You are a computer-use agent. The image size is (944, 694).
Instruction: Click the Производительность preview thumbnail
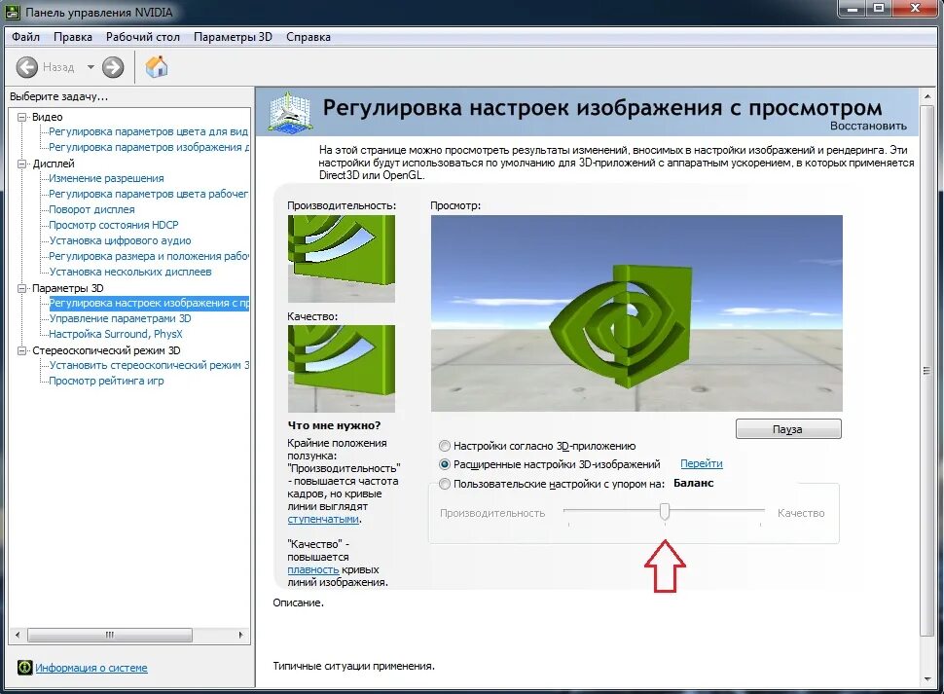(x=342, y=259)
